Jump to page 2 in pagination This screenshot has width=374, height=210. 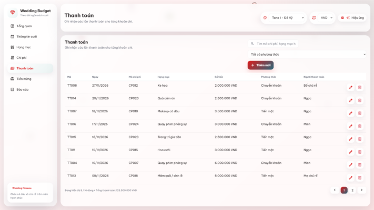coord(352,190)
